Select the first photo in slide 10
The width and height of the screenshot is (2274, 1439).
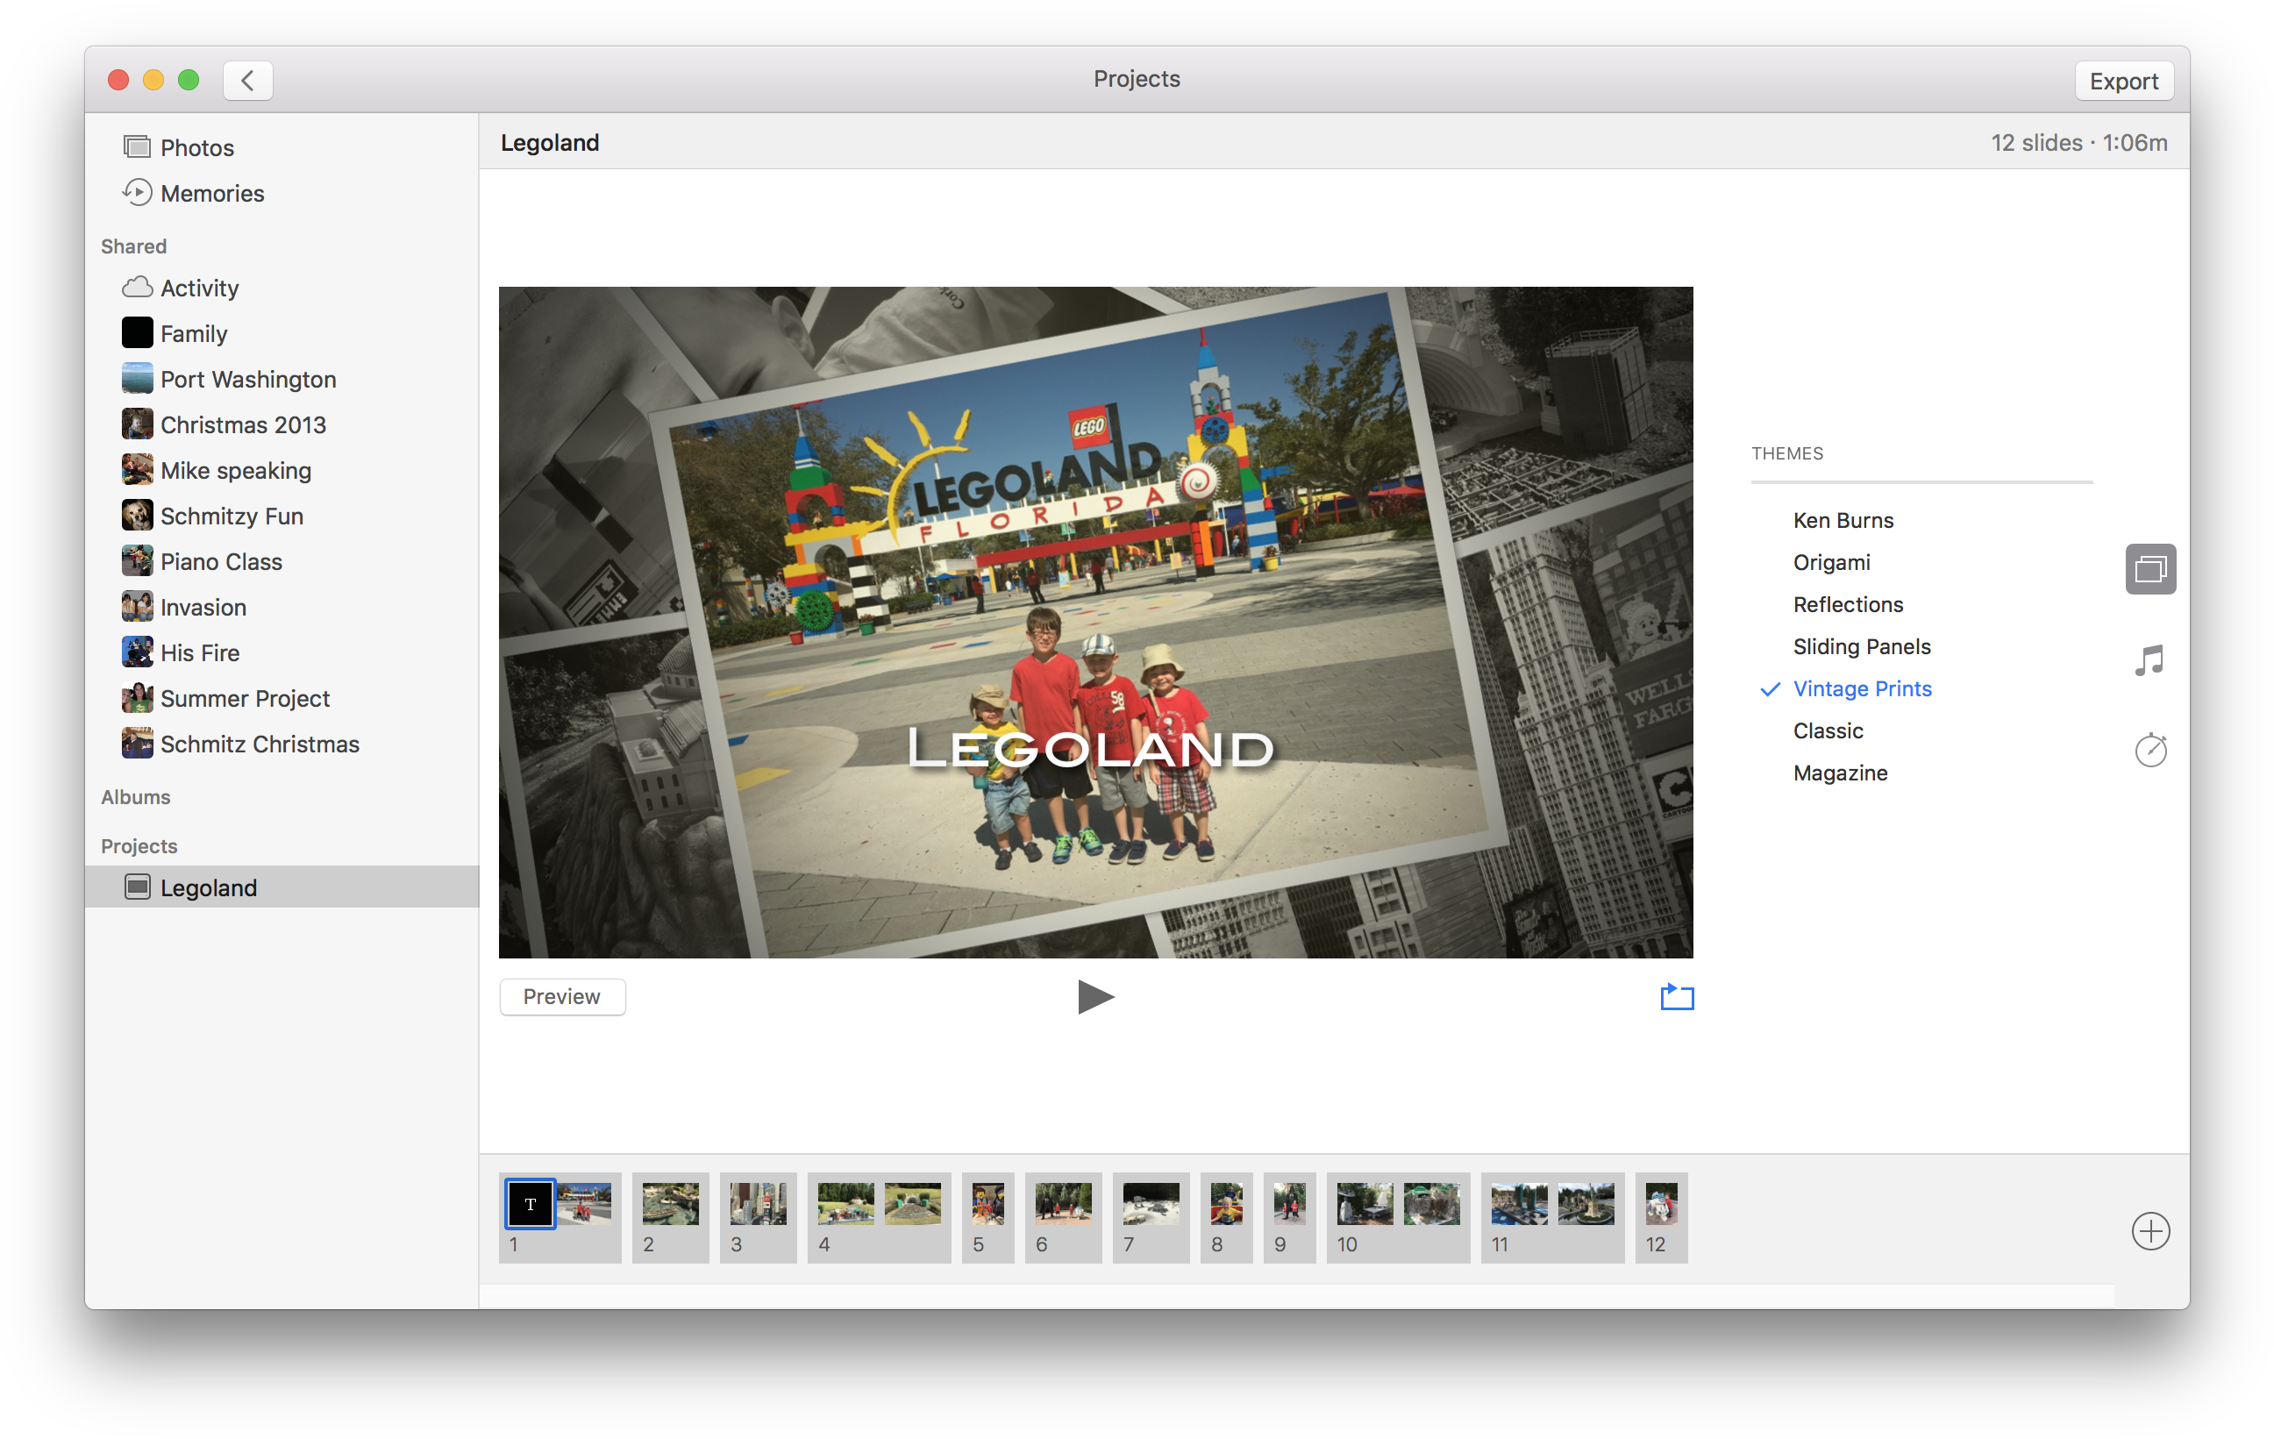[x=1365, y=1204]
